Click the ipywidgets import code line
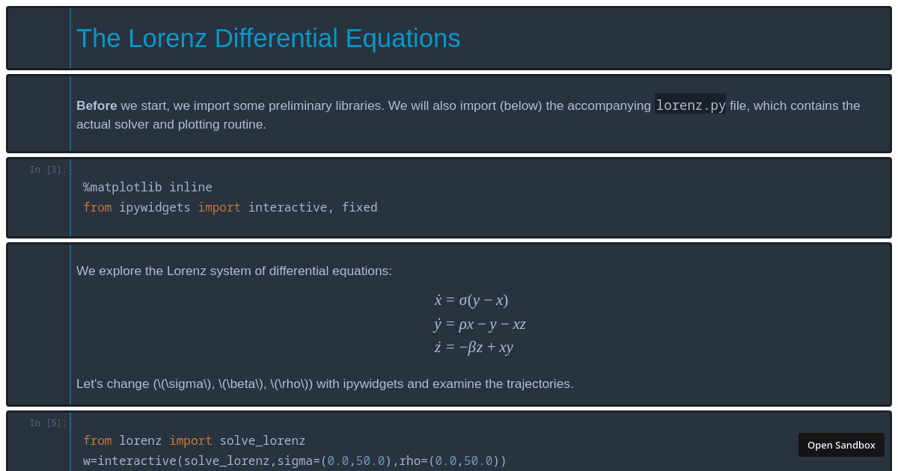The height and width of the screenshot is (471, 898). (230, 207)
